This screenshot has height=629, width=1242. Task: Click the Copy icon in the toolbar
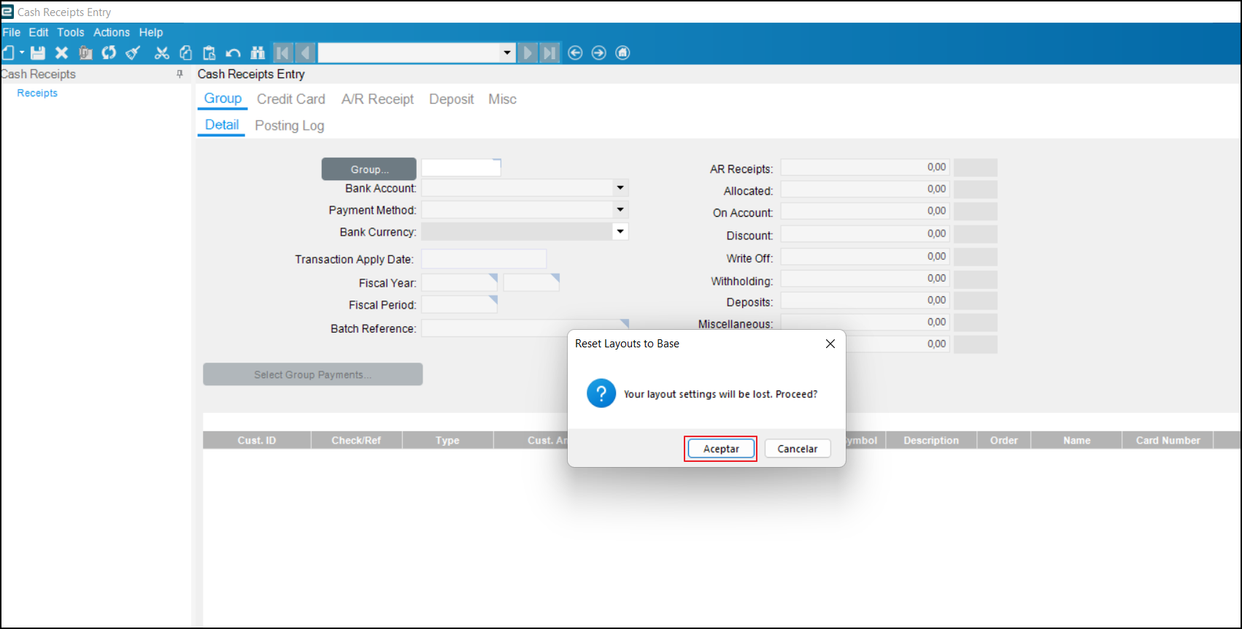coord(186,53)
